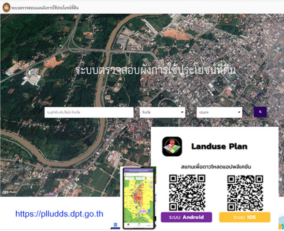Click the iOS QR code image
The width and height of the screenshot is (284, 231).
pyautogui.click(x=245, y=193)
